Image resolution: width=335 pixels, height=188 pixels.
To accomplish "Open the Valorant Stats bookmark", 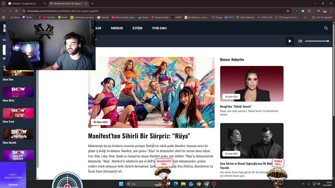I will click(x=124, y=17).
